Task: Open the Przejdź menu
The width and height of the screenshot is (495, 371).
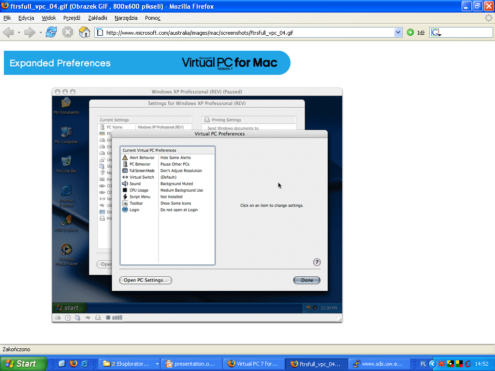Action: 72,18
